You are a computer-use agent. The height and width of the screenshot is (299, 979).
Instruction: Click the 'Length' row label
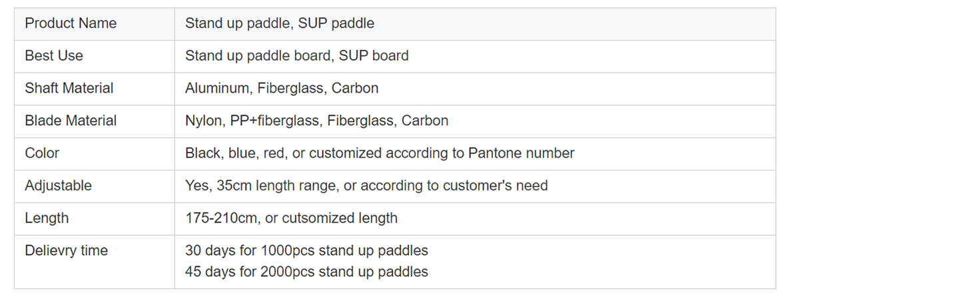47,218
